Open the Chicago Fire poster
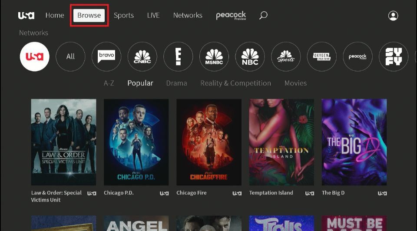 click(x=209, y=142)
